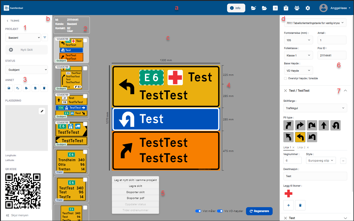Open the users group icon in top bar
The image size is (354, 221).
coord(297,8)
